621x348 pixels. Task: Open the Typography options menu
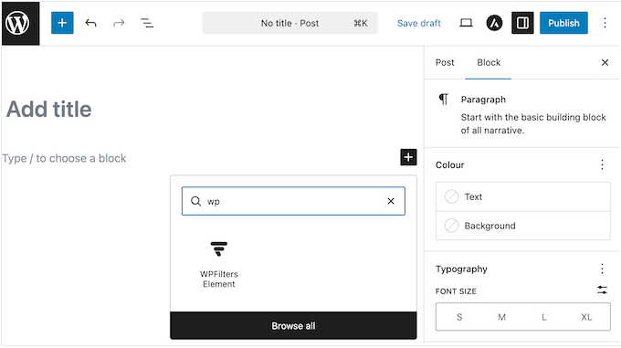pyautogui.click(x=602, y=269)
